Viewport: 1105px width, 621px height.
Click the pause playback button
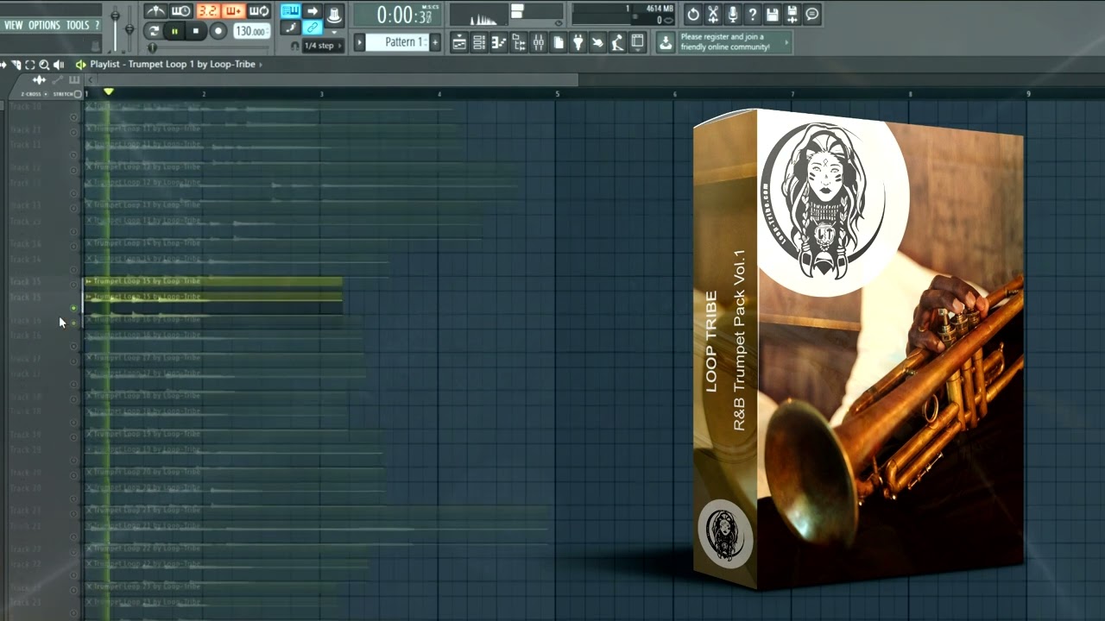pyautogui.click(x=174, y=31)
